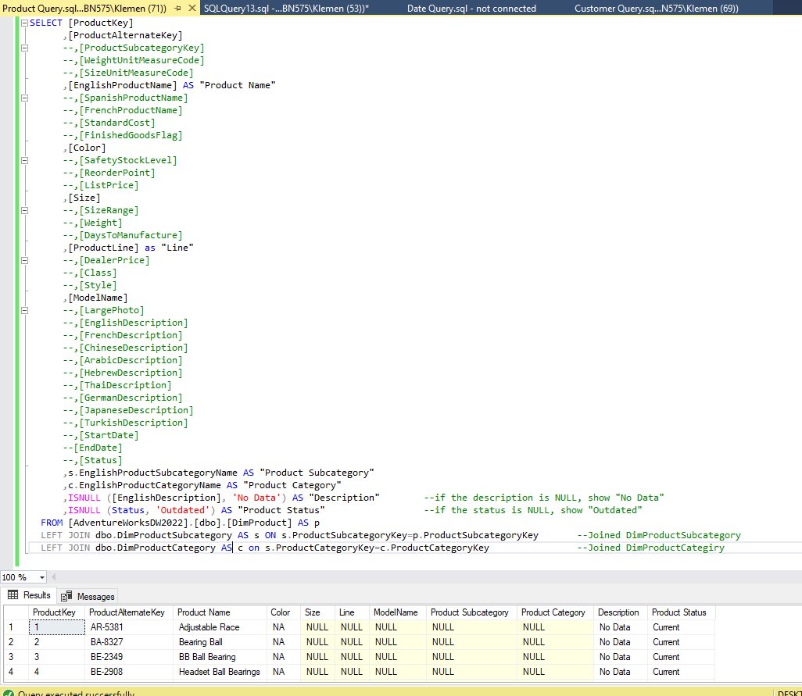Switch to the Date Query.sql tab

(x=471, y=8)
